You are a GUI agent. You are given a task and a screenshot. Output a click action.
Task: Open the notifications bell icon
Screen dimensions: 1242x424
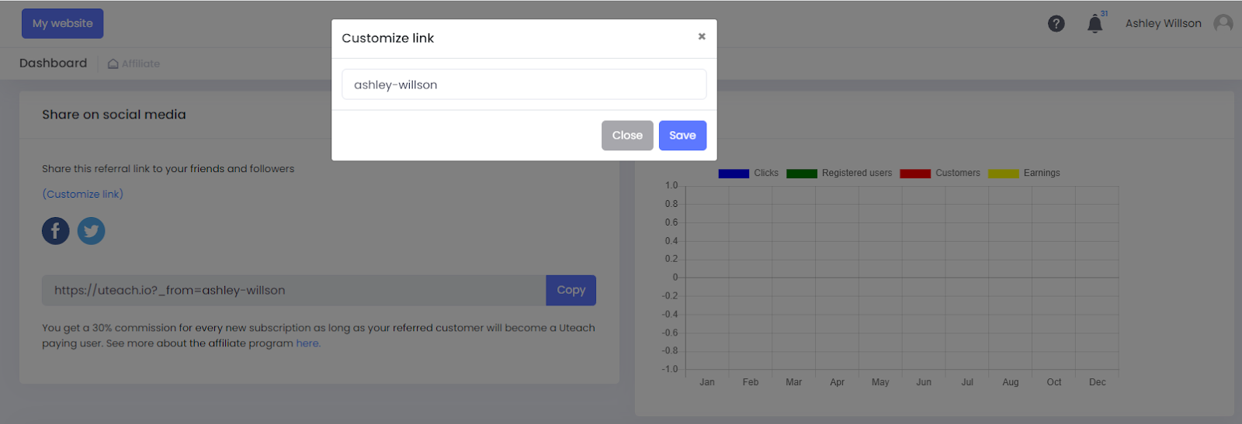point(1095,24)
